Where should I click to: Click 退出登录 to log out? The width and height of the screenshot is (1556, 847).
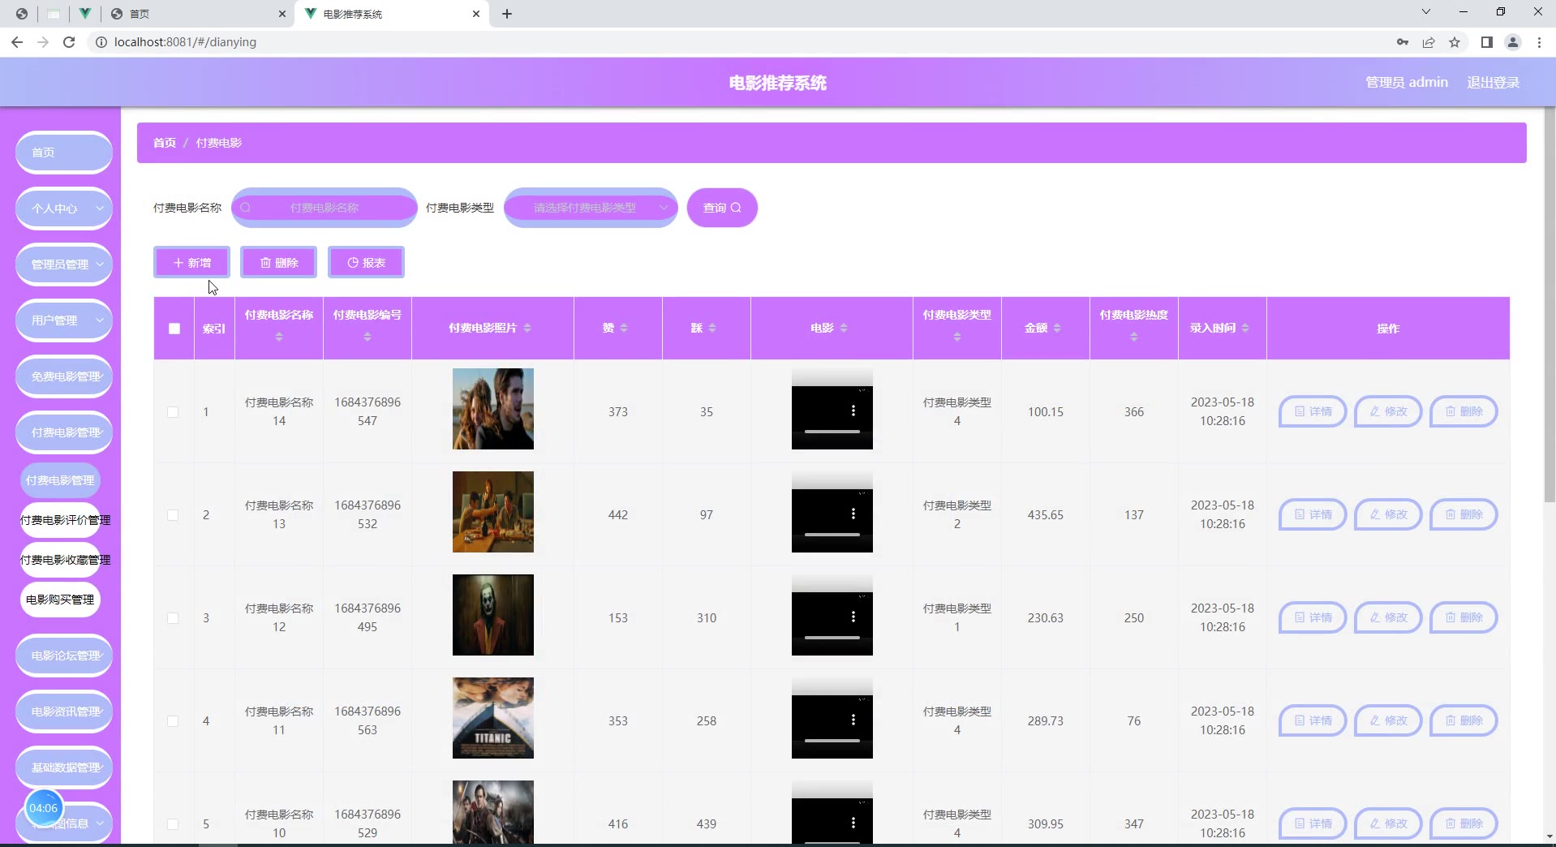pos(1493,83)
